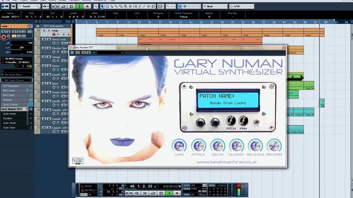The height and width of the screenshot is (198, 353).
Task: Select the Gary Numan VST inspector section
Action: [14, 109]
